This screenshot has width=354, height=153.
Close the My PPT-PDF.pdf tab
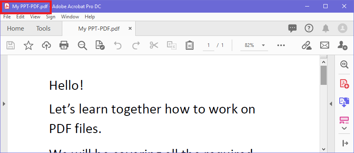click(x=130, y=29)
